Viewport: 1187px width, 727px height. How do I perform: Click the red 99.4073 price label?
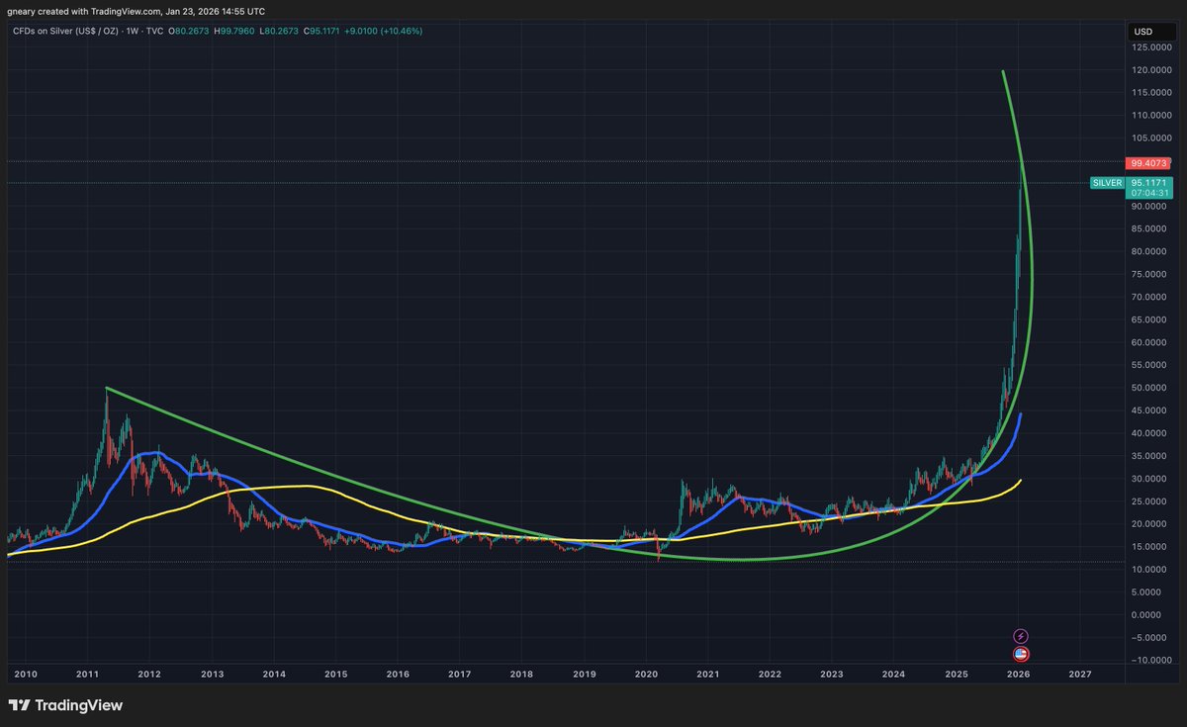1147,162
